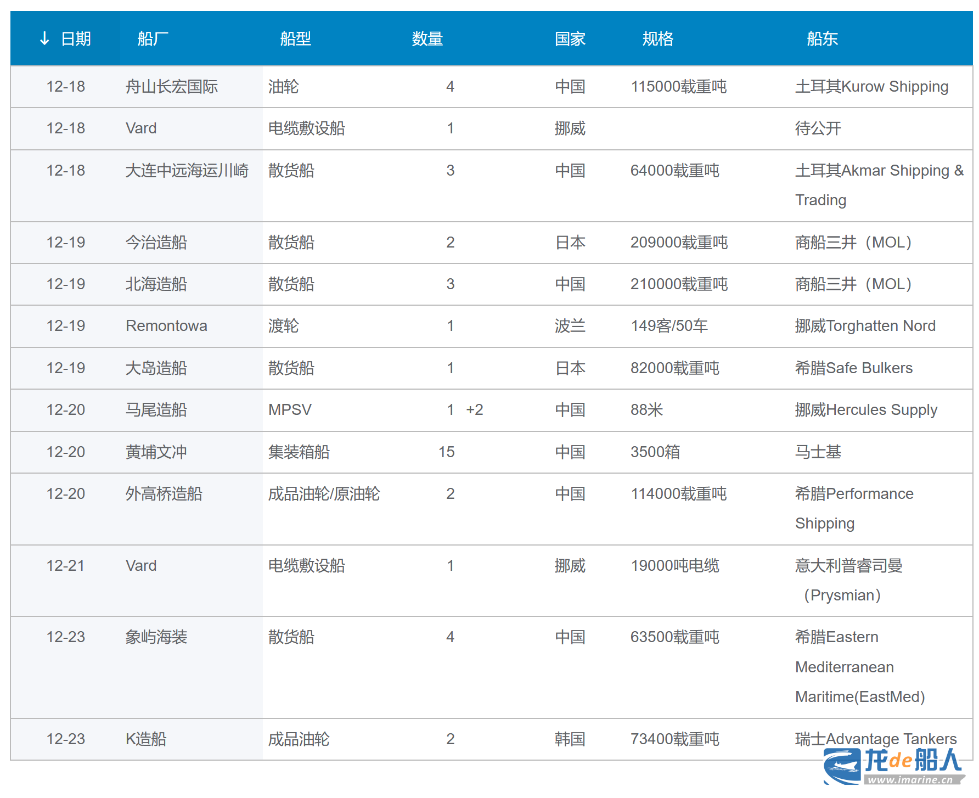Viewport: 979px width, 798px height.
Task: Click the sort arrow beside 日期 header
Action: pos(44,38)
